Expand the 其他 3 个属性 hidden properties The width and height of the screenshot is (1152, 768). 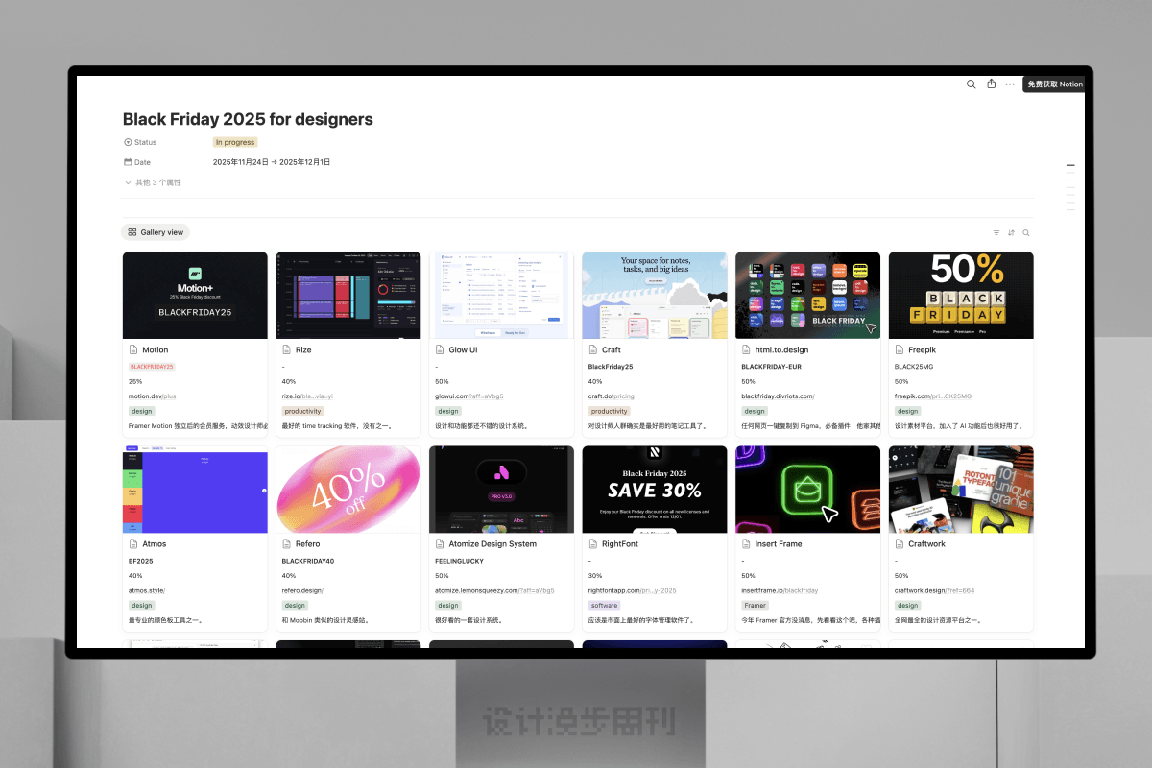coord(153,182)
